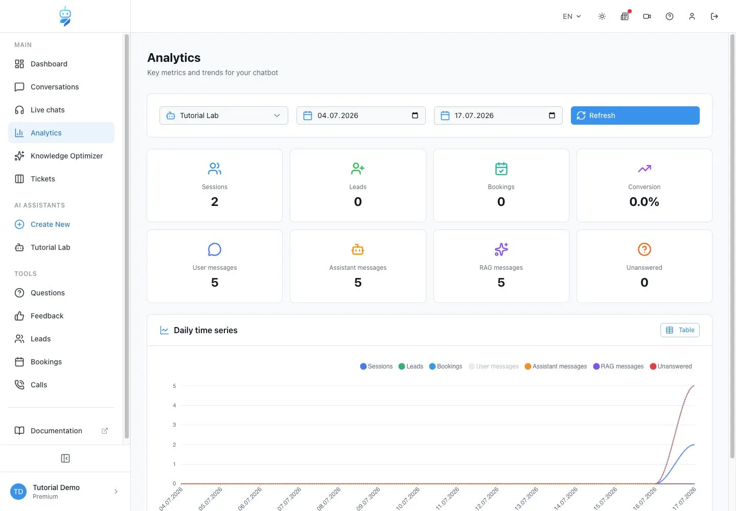Open Conversations in the sidebar
The image size is (736, 511).
61,87
